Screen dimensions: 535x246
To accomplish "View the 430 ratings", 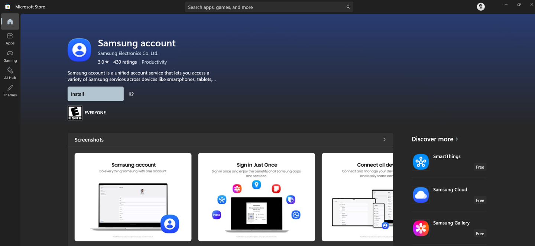I will 125,62.
